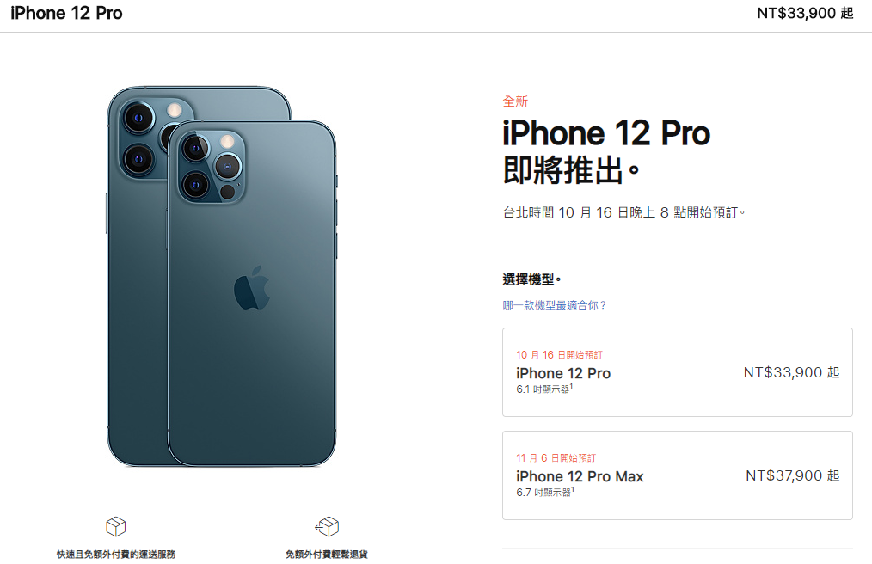This screenshot has width=872, height=564.
Task: Click the iPhone 12 Pro header title
Action: click(x=66, y=13)
